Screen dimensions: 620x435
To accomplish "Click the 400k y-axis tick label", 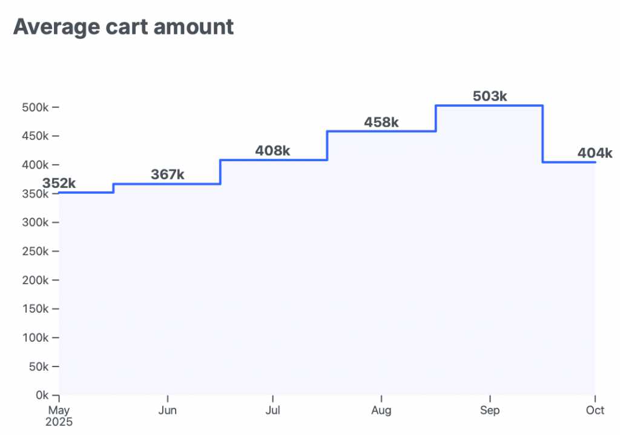I will click(x=36, y=165).
